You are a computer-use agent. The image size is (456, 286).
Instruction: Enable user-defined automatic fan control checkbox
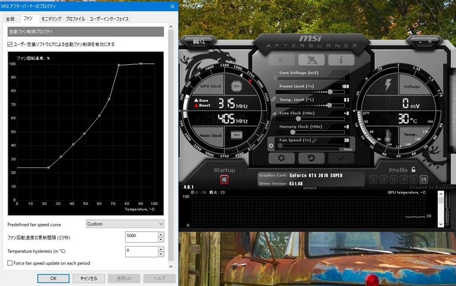pos(9,45)
